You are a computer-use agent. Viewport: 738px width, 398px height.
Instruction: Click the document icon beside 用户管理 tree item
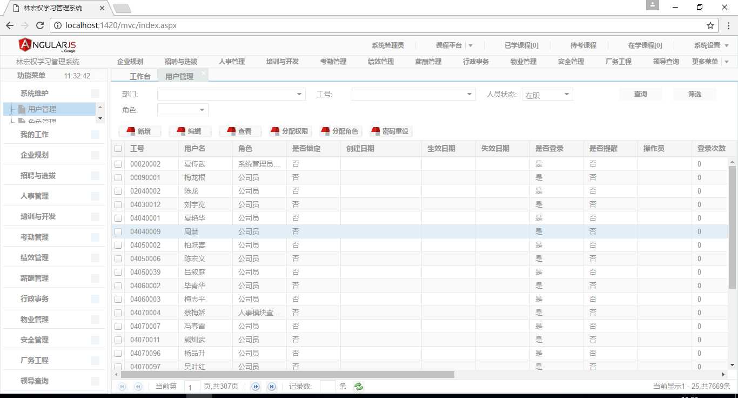click(x=23, y=109)
